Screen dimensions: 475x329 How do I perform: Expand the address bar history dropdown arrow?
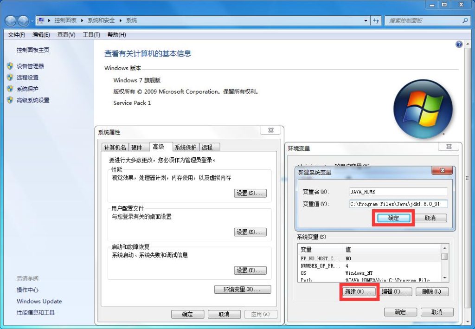pos(366,21)
